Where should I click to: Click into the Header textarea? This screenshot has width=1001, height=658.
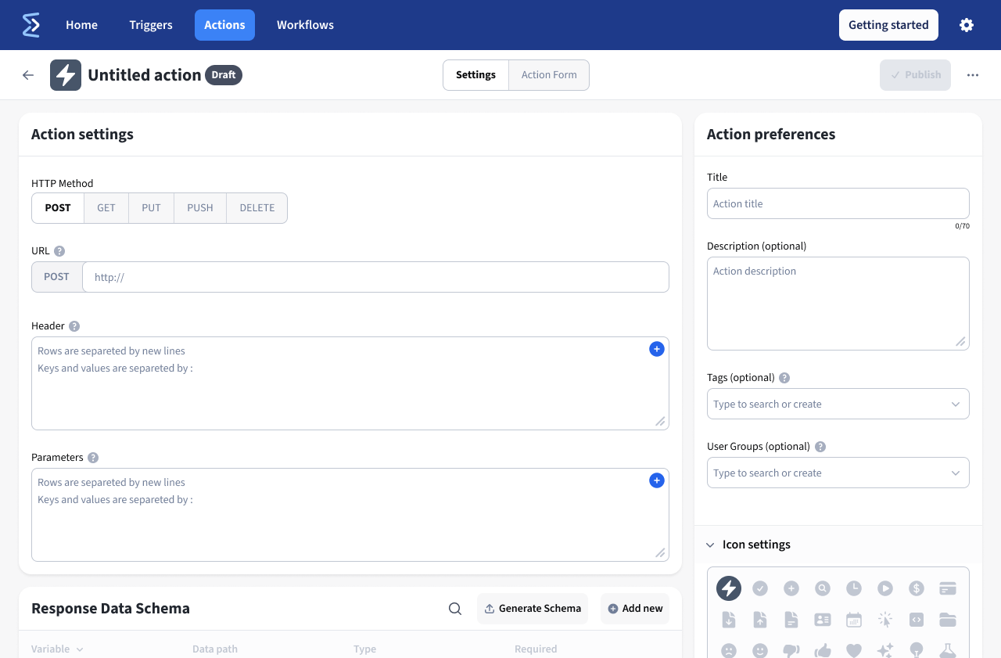pyautogui.click(x=350, y=383)
